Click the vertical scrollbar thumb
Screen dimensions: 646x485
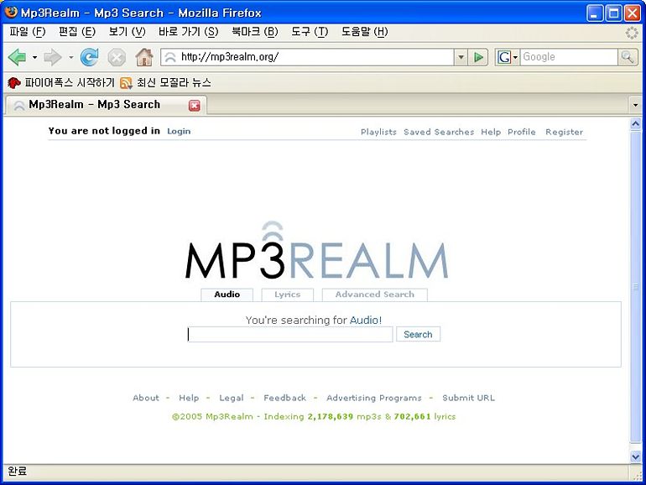pos(635,287)
